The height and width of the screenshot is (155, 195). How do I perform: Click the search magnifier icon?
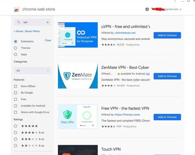(x=19, y=22)
